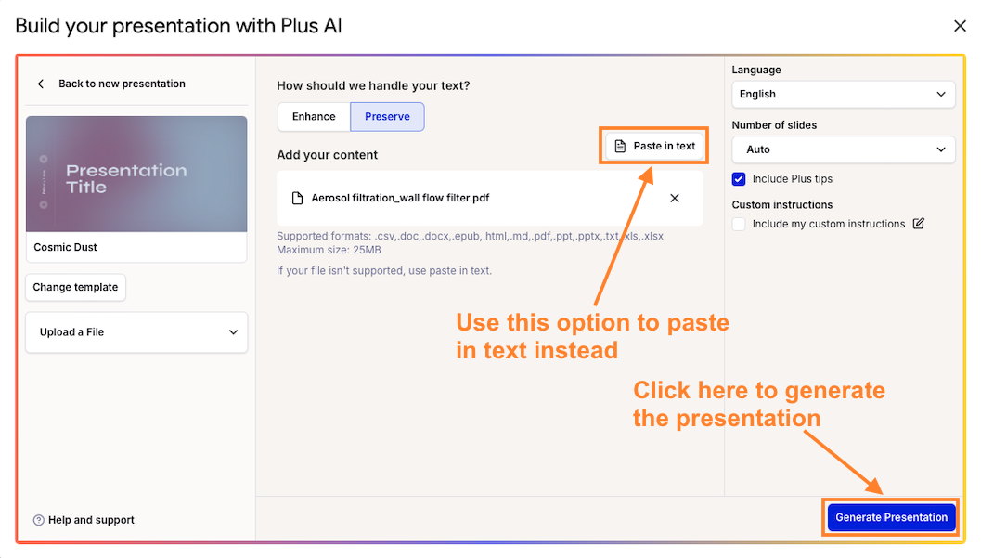This screenshot has width=981, height=558.
Task: Edit custom instructions with pencil icon
Action: pyautogui.click(x=919, y=224)
